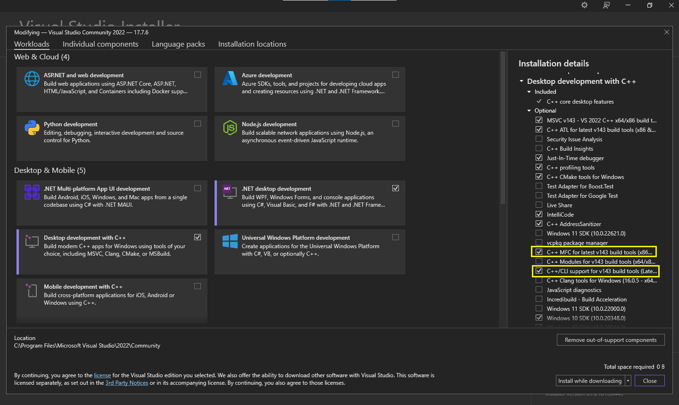Open installer settings gear in title bar

[x=585, y=5]
